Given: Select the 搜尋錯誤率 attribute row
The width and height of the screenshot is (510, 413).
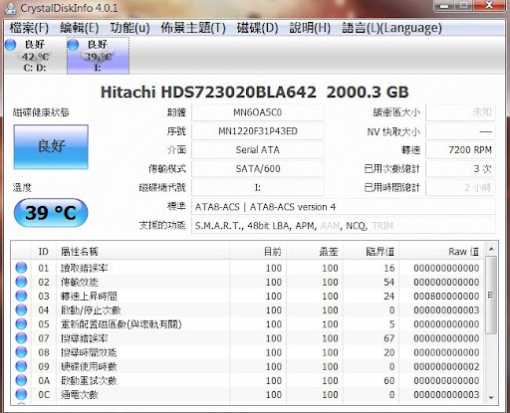Looking at the screenshot, I should [248, 338].
